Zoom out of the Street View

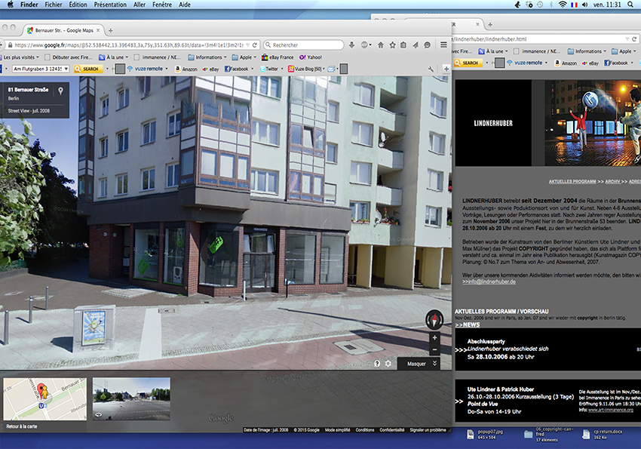pos(435,349)
